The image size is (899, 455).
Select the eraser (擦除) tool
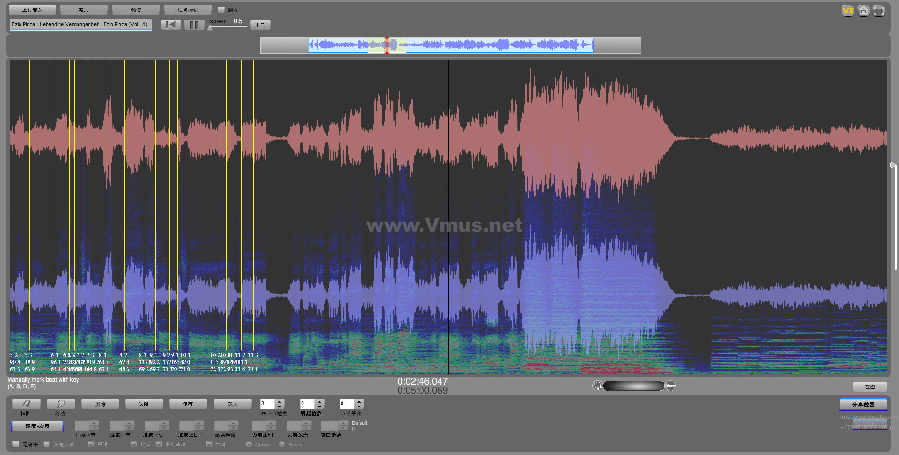point(26,404)
